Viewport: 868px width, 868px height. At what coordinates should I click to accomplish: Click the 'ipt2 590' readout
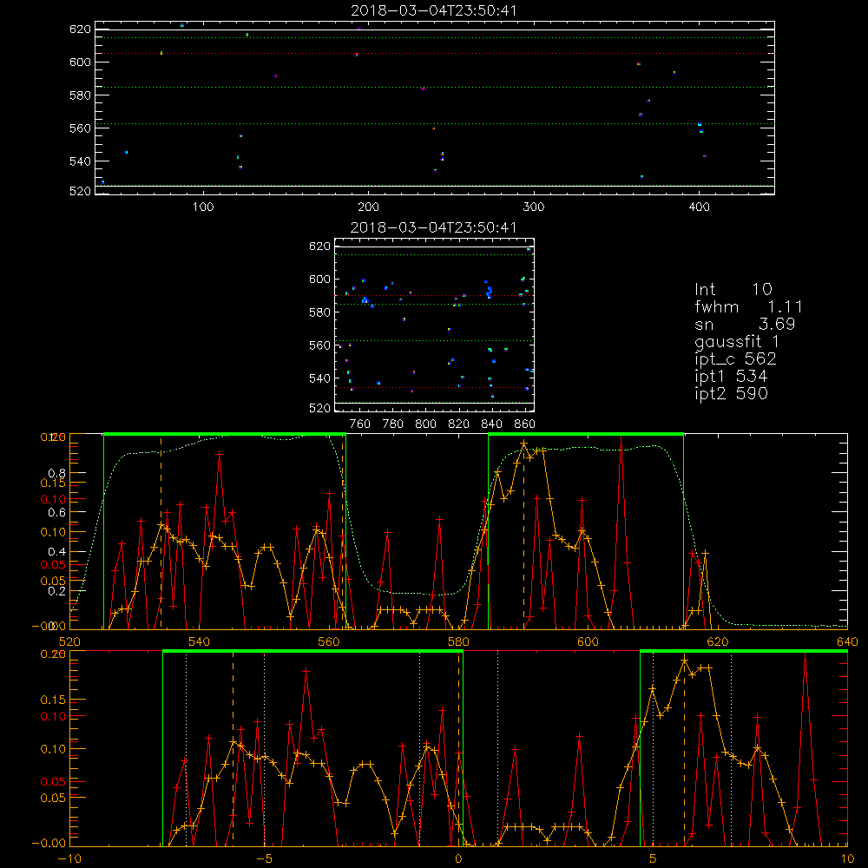[731, 393]
